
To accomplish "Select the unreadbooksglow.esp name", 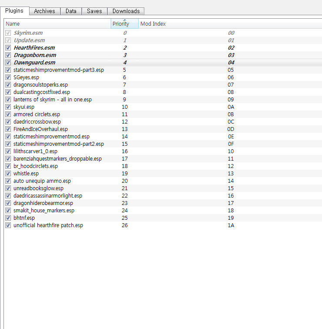I will pyautogui.click(x=38, y=188).
